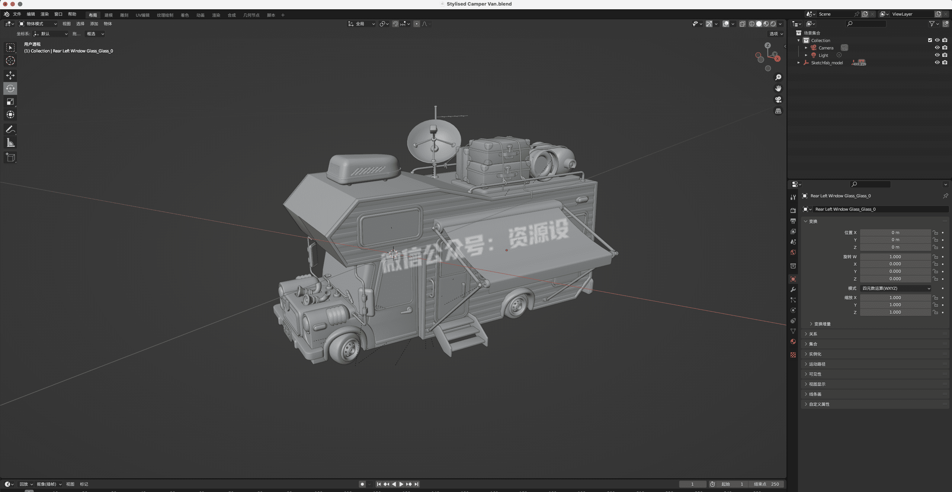
Task: Open the Modifier wrench properties tab
Action: (x=793, y=289)
